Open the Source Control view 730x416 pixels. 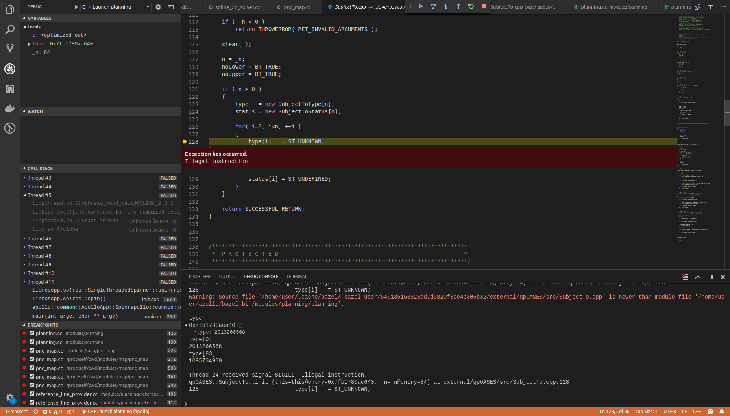tap(10, 49)
